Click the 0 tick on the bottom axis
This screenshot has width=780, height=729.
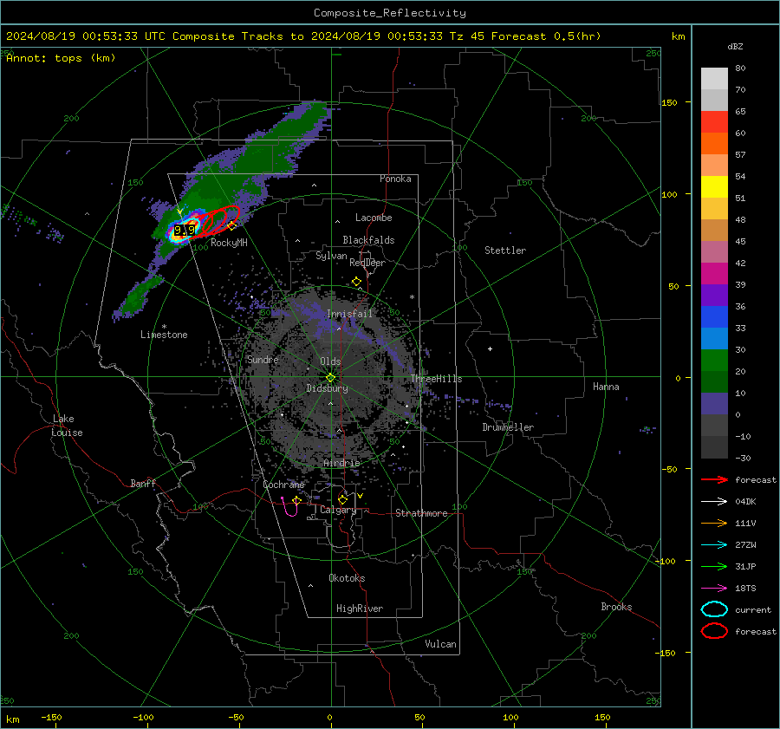[329, 717]
